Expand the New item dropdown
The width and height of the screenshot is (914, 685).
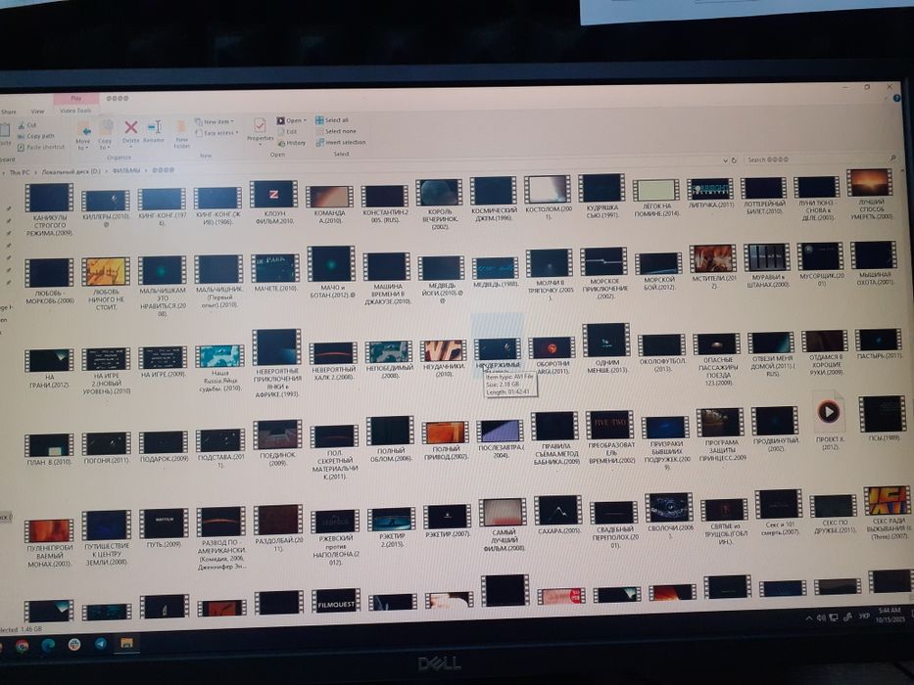pyautogui.click(x=215, y=121)
